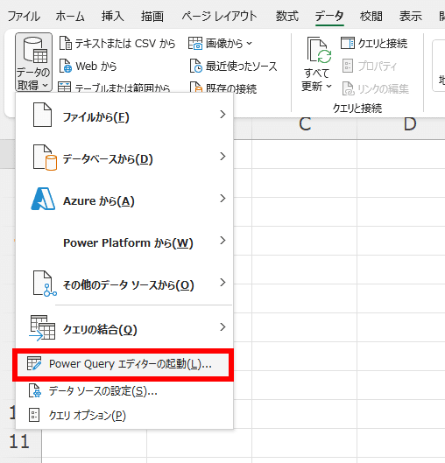Click すべて更新 label
This screenshot has width=445, height=463.
[316, 80]
